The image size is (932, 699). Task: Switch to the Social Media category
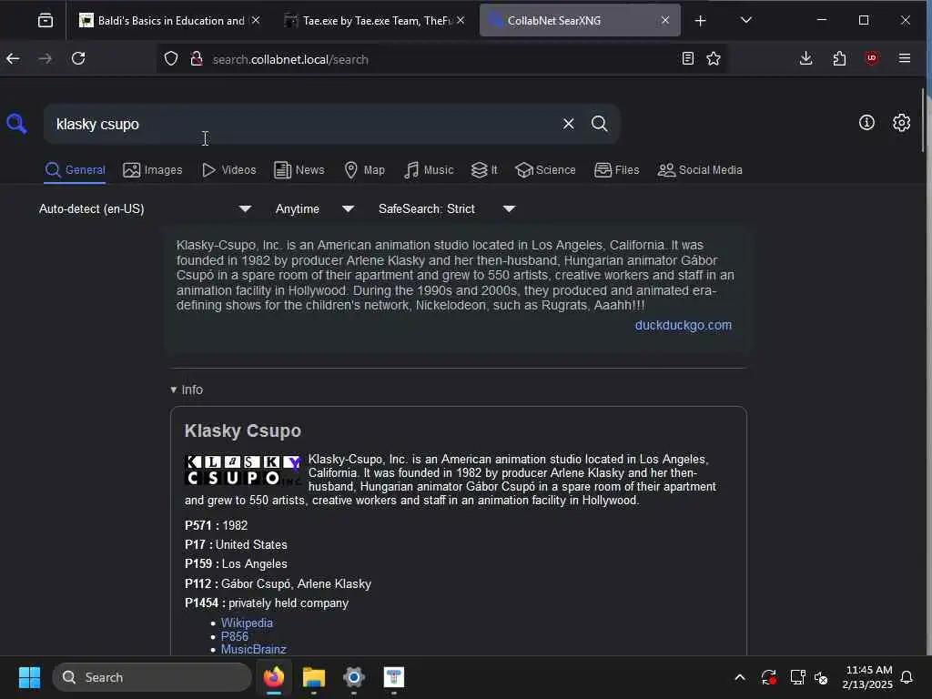tap(700, 170)
